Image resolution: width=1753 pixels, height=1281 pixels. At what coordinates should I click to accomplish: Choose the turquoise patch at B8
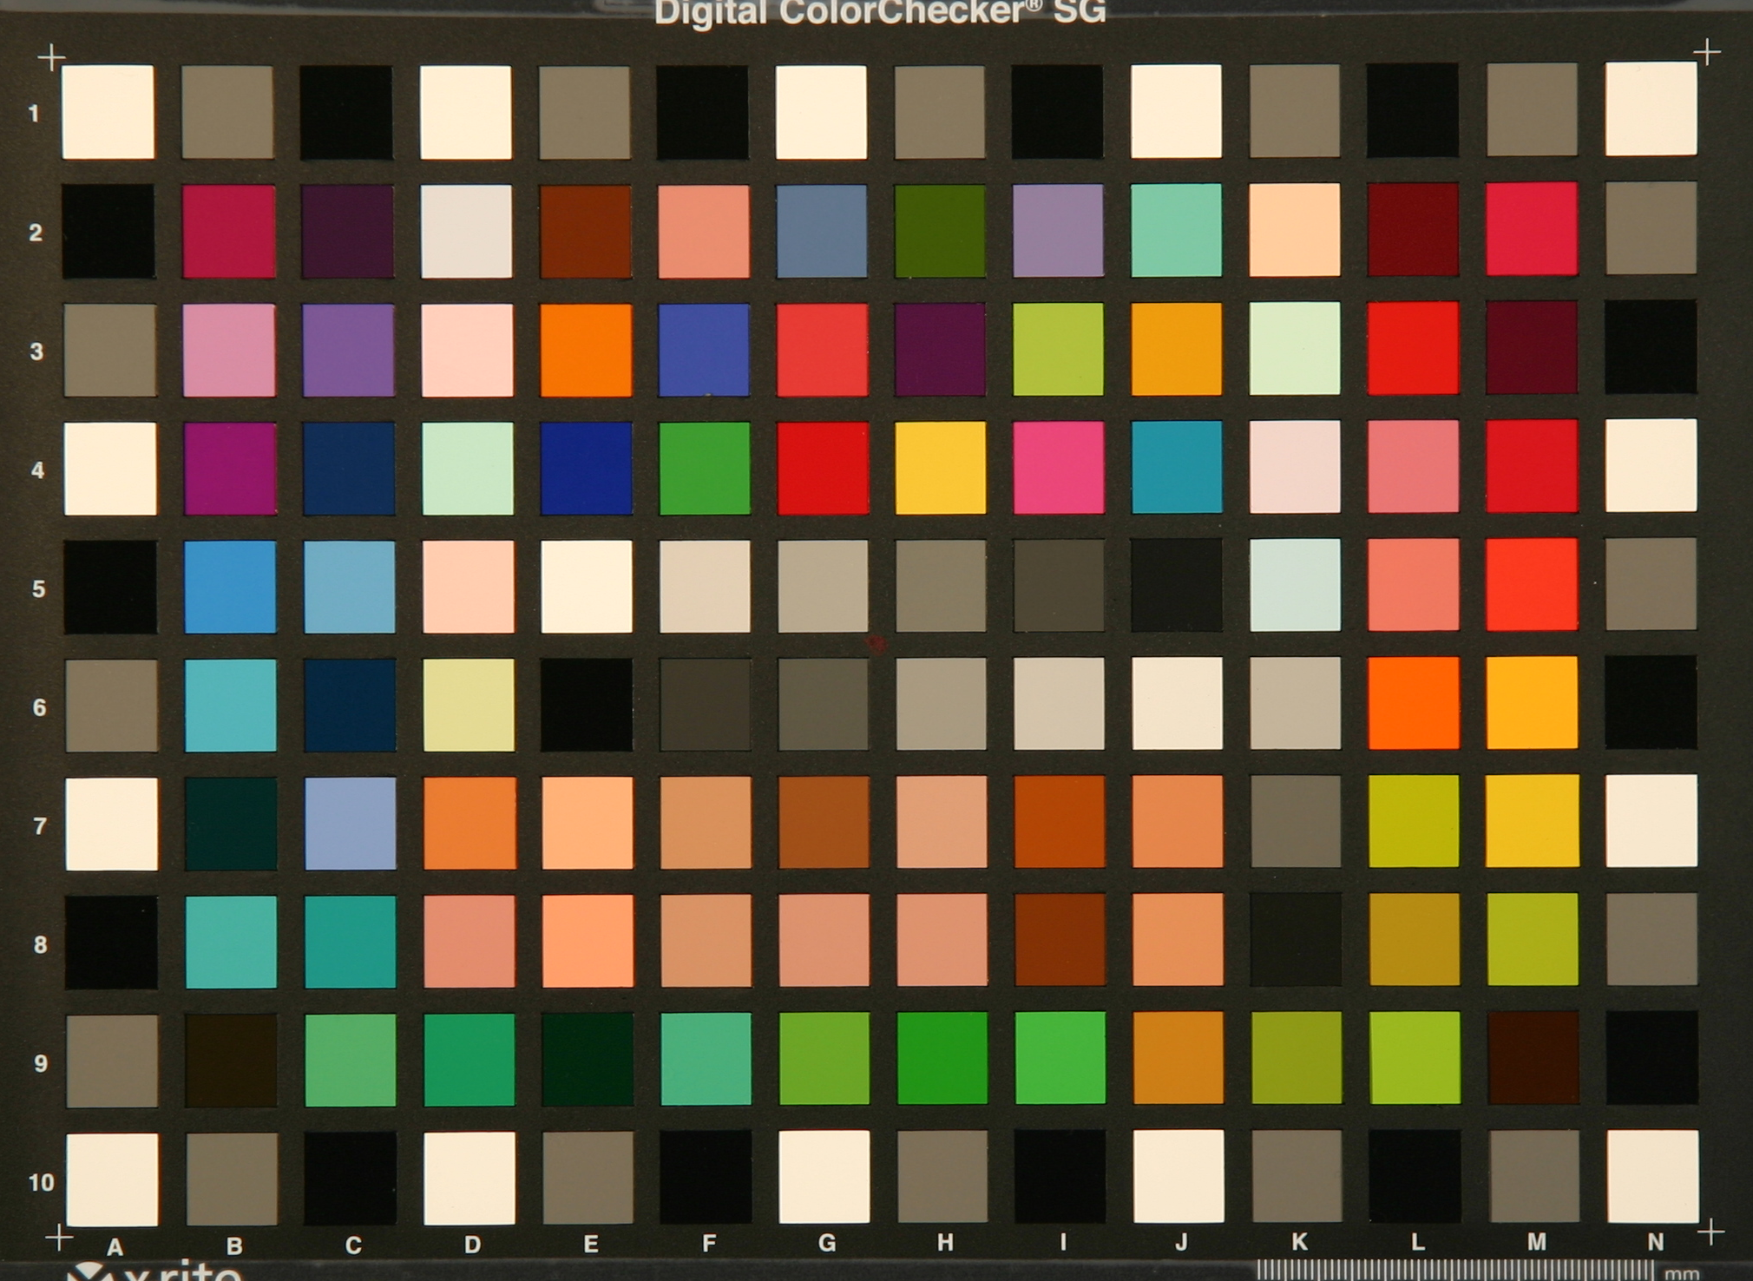point(232,943)
